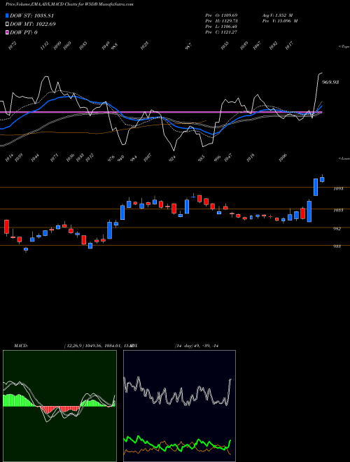Click the 1112 top value label

pos(44,45)
